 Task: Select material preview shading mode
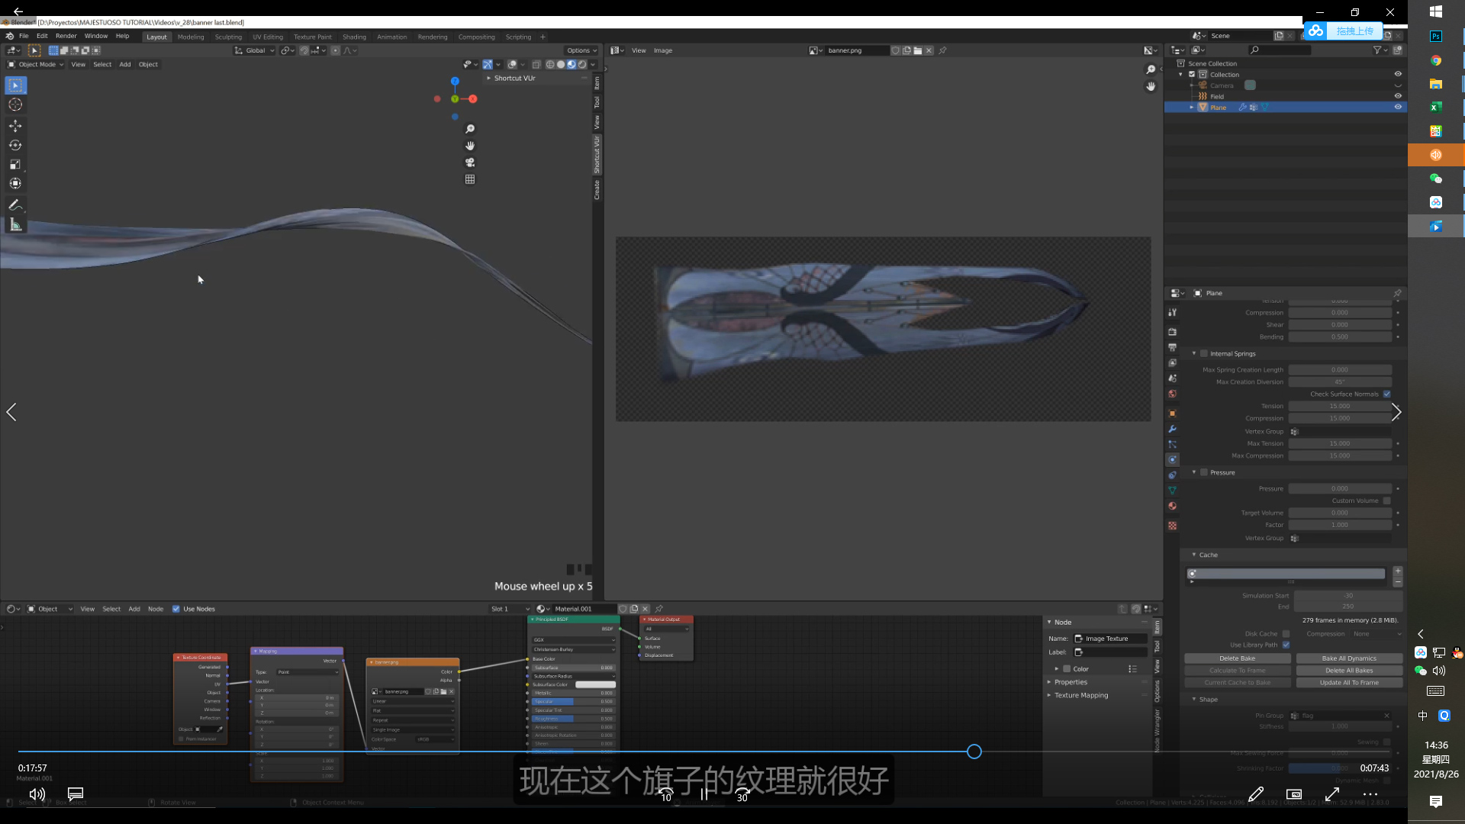[x=572, y=64]
